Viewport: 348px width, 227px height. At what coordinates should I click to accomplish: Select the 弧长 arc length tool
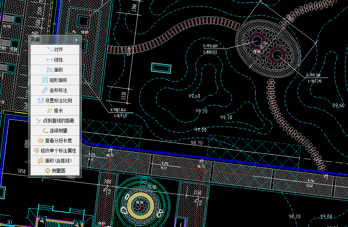click(x=55, y=111)
